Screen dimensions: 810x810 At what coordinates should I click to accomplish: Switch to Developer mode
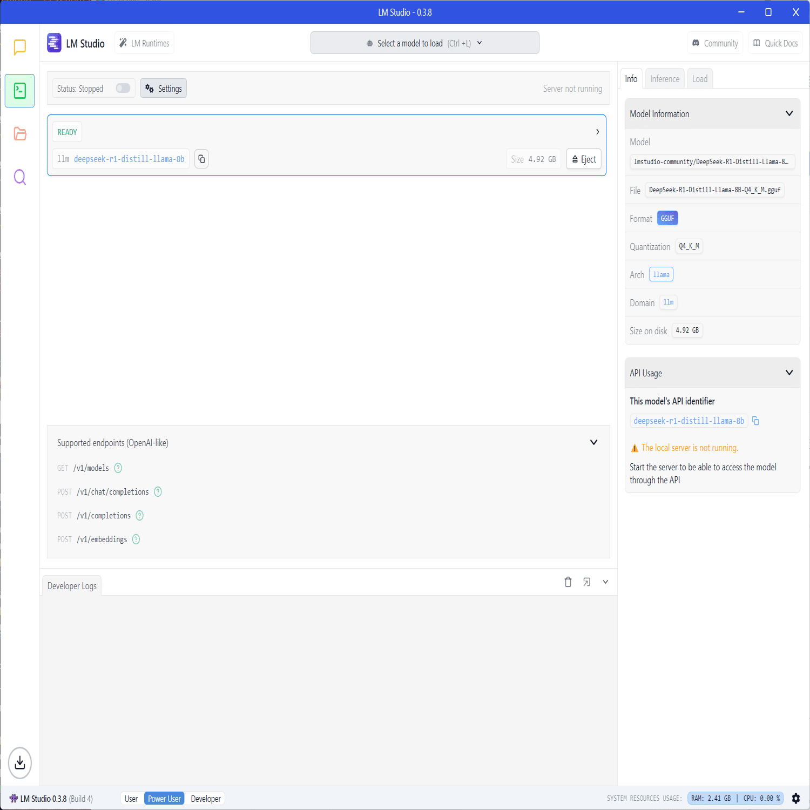point(206,799)
